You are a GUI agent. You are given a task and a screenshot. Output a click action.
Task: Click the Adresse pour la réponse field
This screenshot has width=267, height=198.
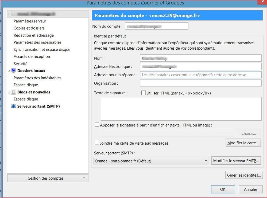point(200,75)
